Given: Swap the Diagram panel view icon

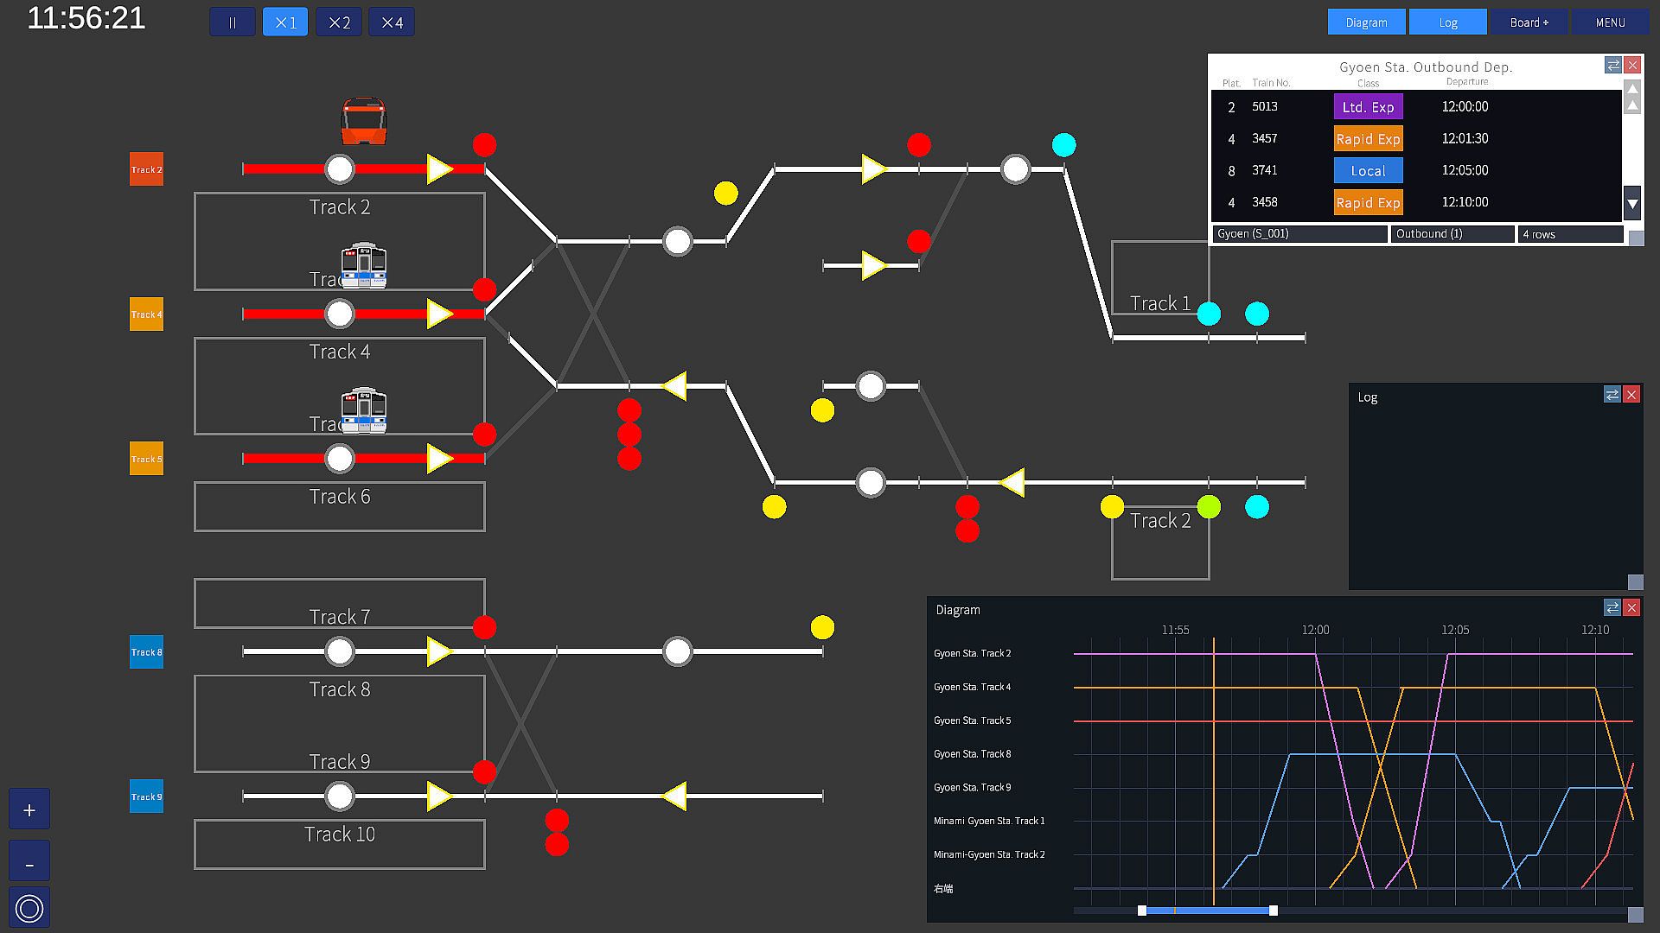Looking at the screenshot, I should click(1612, 608).
